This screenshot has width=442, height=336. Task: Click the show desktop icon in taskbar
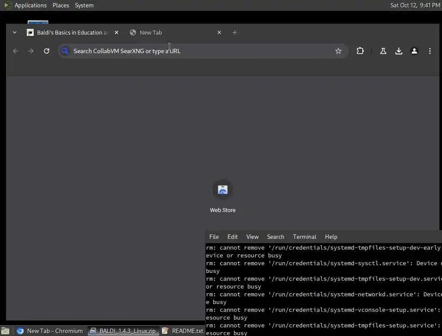5,331
